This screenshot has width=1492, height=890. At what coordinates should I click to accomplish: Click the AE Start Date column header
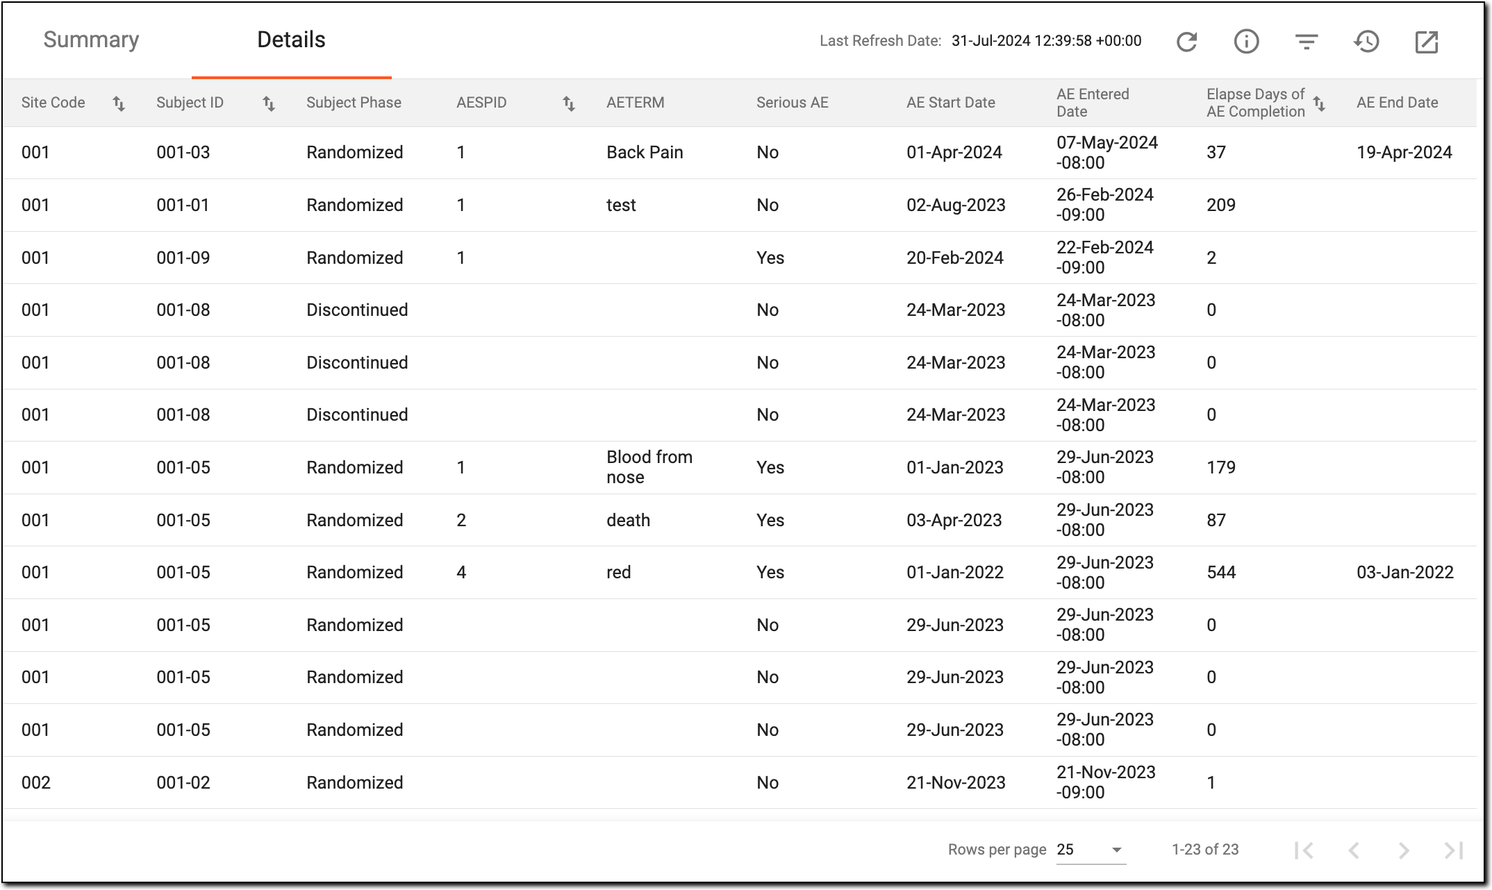(950, 103)
